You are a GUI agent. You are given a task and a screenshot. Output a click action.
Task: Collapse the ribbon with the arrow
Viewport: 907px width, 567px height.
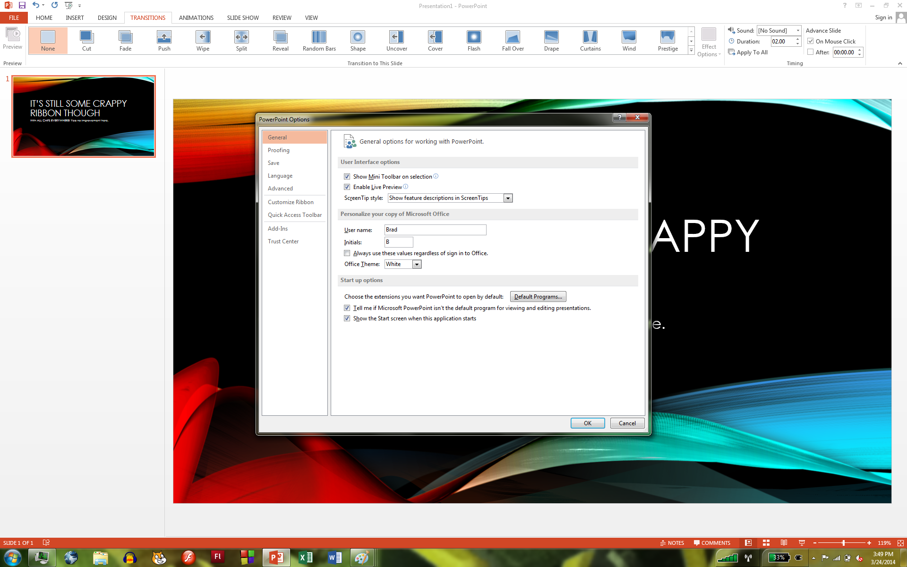[900, 63]
